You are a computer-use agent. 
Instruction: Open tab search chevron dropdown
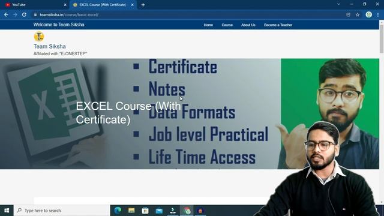coord(338,4)
